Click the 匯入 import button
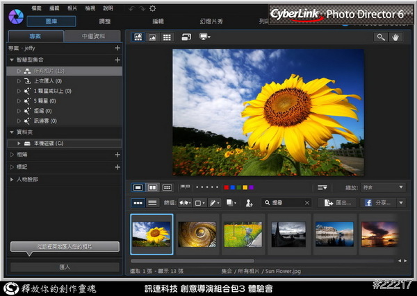 coord(65,266)
